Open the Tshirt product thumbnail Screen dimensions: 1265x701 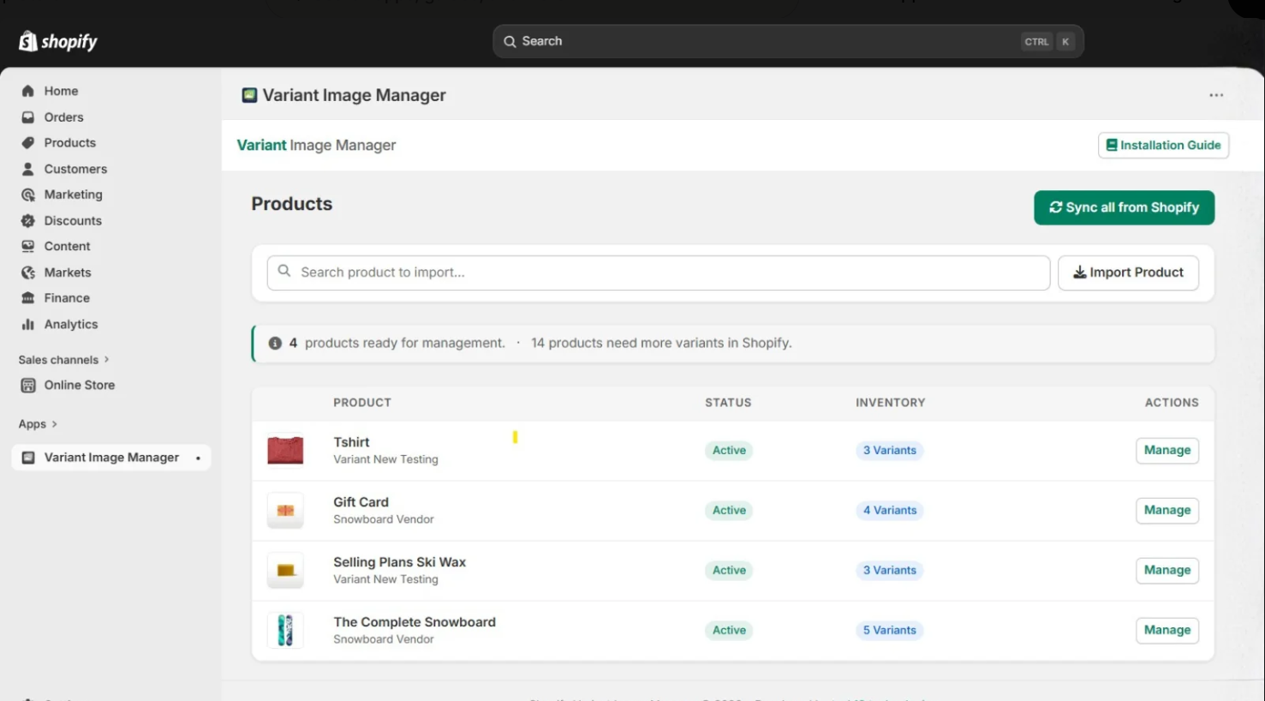pyautogui.click(x=285, y=451)
